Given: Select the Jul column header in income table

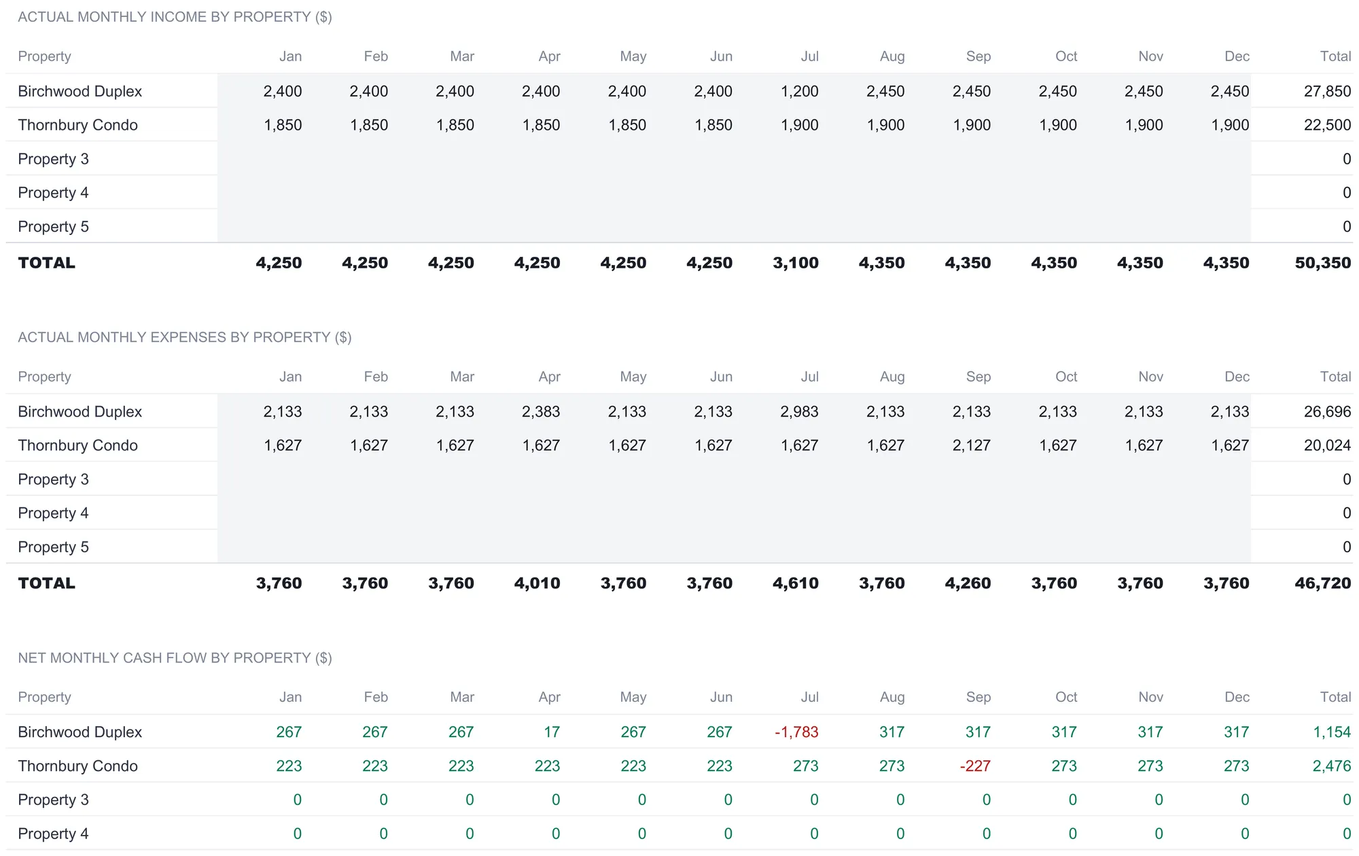Looking at the screenshot, I should 809,56.
